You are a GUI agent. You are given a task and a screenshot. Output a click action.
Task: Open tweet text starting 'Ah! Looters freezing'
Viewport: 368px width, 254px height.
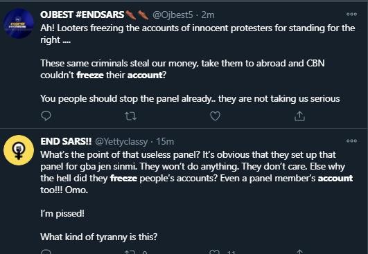[198, 63]
